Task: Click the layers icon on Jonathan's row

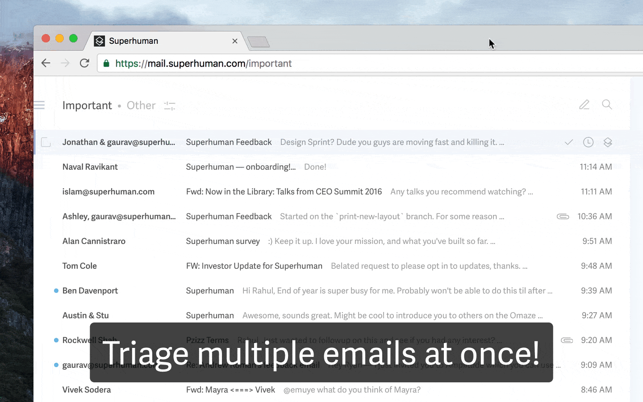Action: click(x=608, y=142)
